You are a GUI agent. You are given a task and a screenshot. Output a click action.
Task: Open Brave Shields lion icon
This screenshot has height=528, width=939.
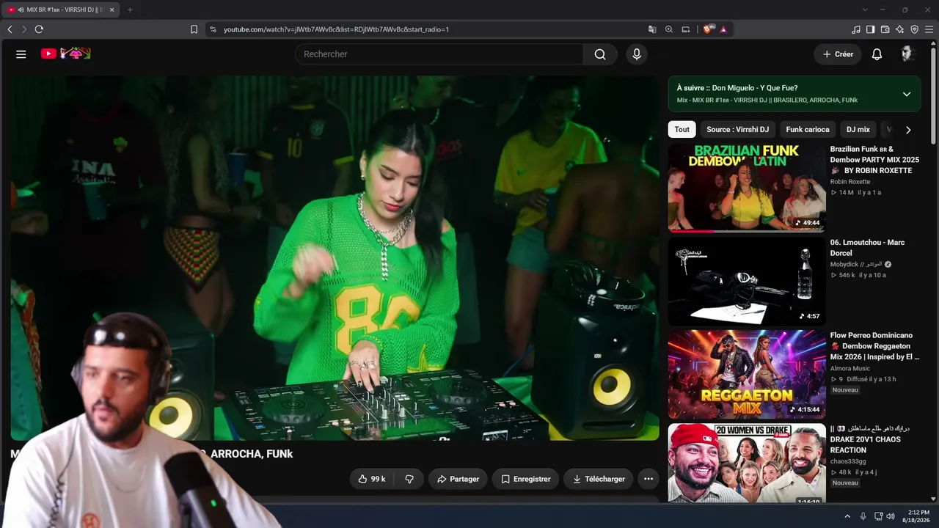pos(708,29)
